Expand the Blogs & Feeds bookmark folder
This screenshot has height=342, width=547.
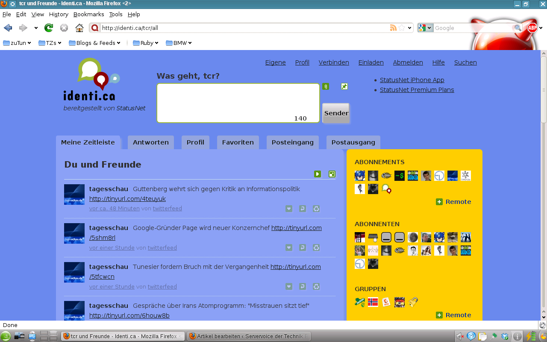95,43
